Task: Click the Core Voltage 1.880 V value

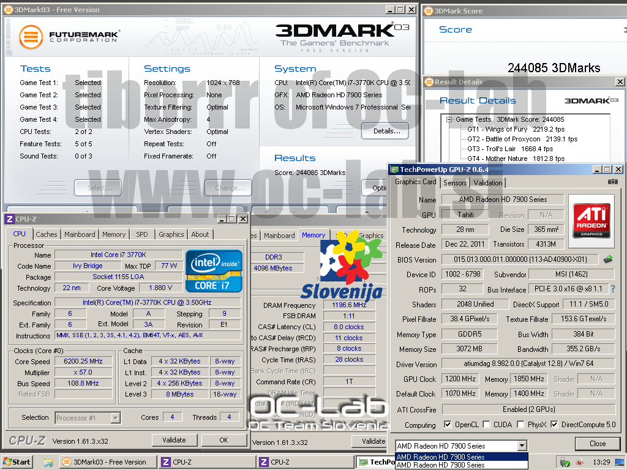Action: click(160, 288)
